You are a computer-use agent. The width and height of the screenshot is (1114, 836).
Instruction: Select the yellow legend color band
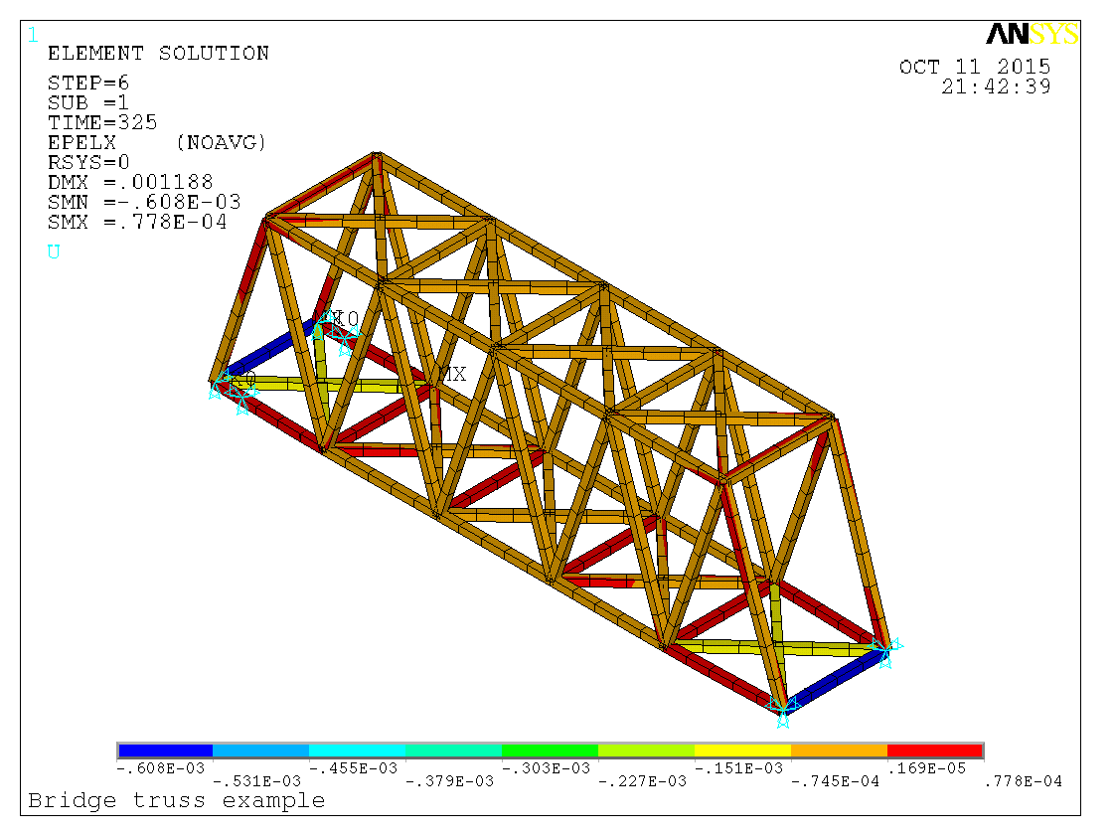point(741,751)
